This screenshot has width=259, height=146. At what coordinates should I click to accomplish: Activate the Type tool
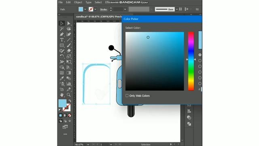pyautogui.click(x=62, y=40)
